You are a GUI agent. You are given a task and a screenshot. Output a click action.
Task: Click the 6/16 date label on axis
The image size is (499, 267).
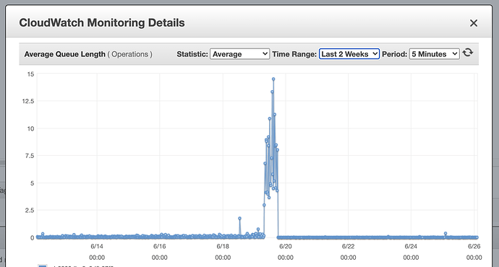click(x=159, y=246)
